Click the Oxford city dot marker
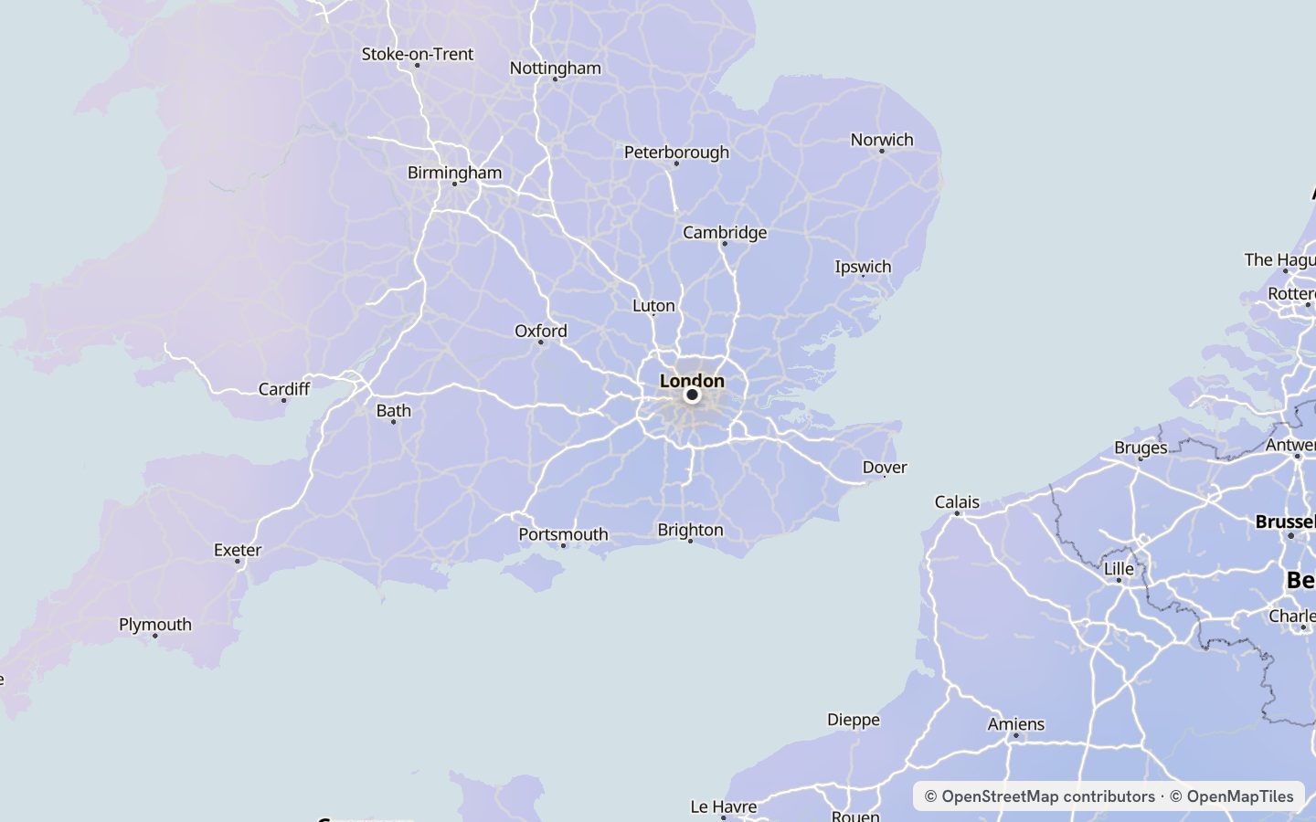 (x=540, y=342)
